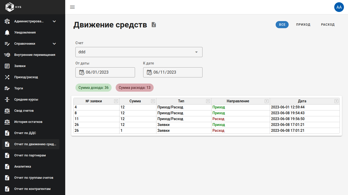Open calendar icon in К дате field
Screen dimensions: 348x195
click(149, 72)
